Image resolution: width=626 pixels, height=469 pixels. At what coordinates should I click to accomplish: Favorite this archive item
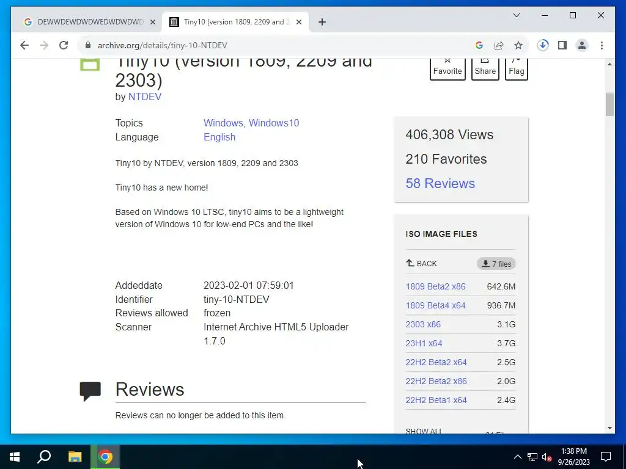point(447,68)
